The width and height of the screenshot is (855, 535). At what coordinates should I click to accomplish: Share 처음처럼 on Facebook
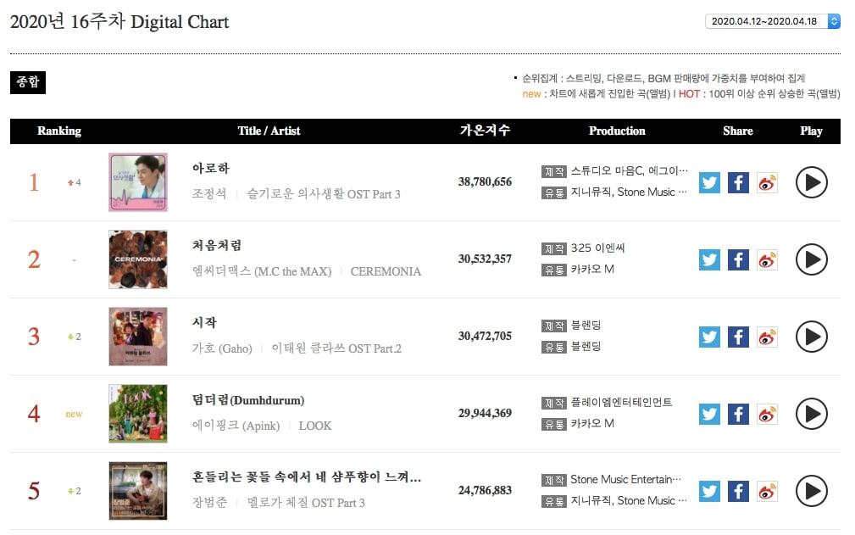coord(738,259)
